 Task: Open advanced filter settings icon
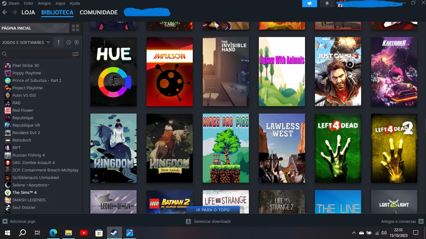click(x=75, y=54)
